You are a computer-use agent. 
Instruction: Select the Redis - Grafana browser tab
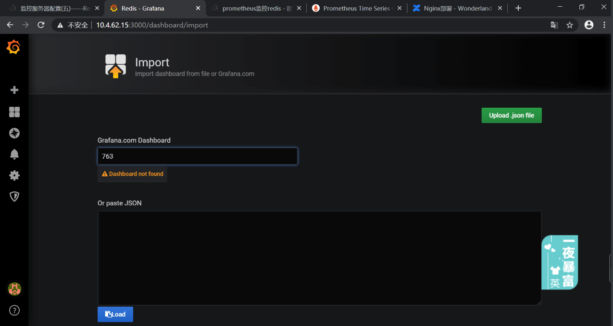[154, 8]
